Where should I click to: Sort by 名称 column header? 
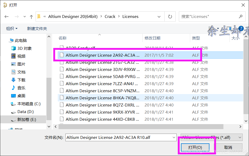pyautogui.click(x=63, y=38)
